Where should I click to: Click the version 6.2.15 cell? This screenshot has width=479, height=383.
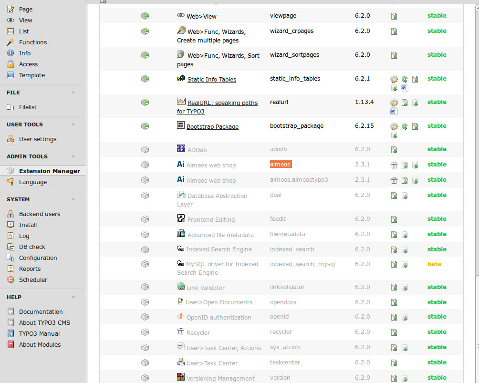pyautogui.click(x=364, y=126)
